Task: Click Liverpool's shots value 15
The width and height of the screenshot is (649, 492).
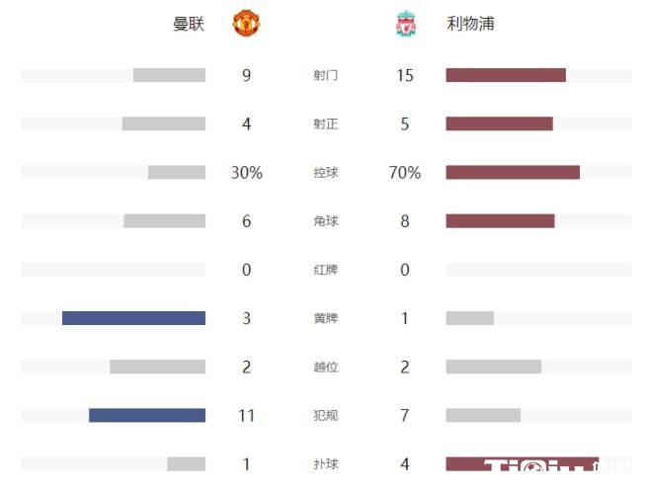Action: [405, 75]
